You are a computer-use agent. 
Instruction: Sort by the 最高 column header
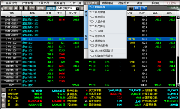point(155,13)
